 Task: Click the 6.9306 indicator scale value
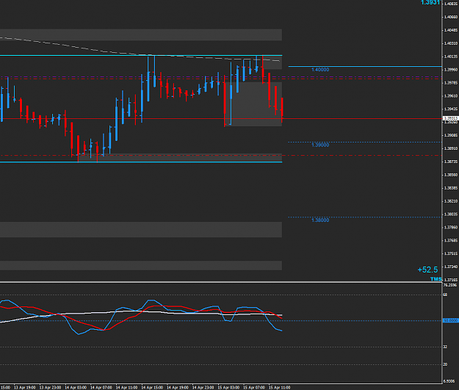pyautogui.click(x=450, y=381)
